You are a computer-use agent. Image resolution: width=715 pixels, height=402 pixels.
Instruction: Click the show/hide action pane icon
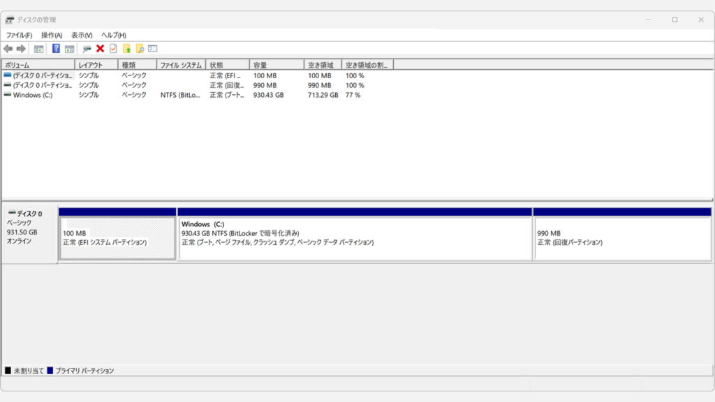click(69, 49)
